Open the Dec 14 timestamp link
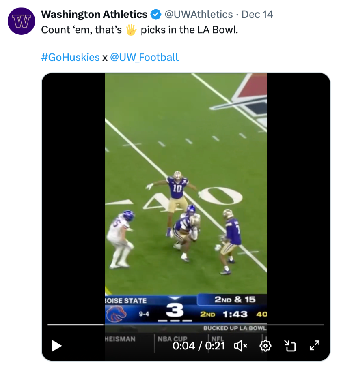 [x=257, y=15]
